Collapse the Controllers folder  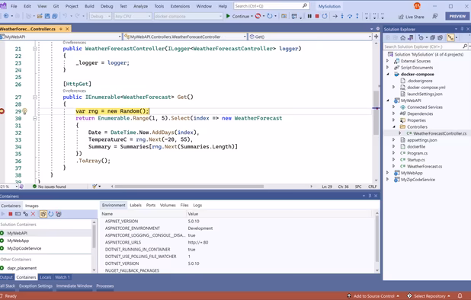393,127
